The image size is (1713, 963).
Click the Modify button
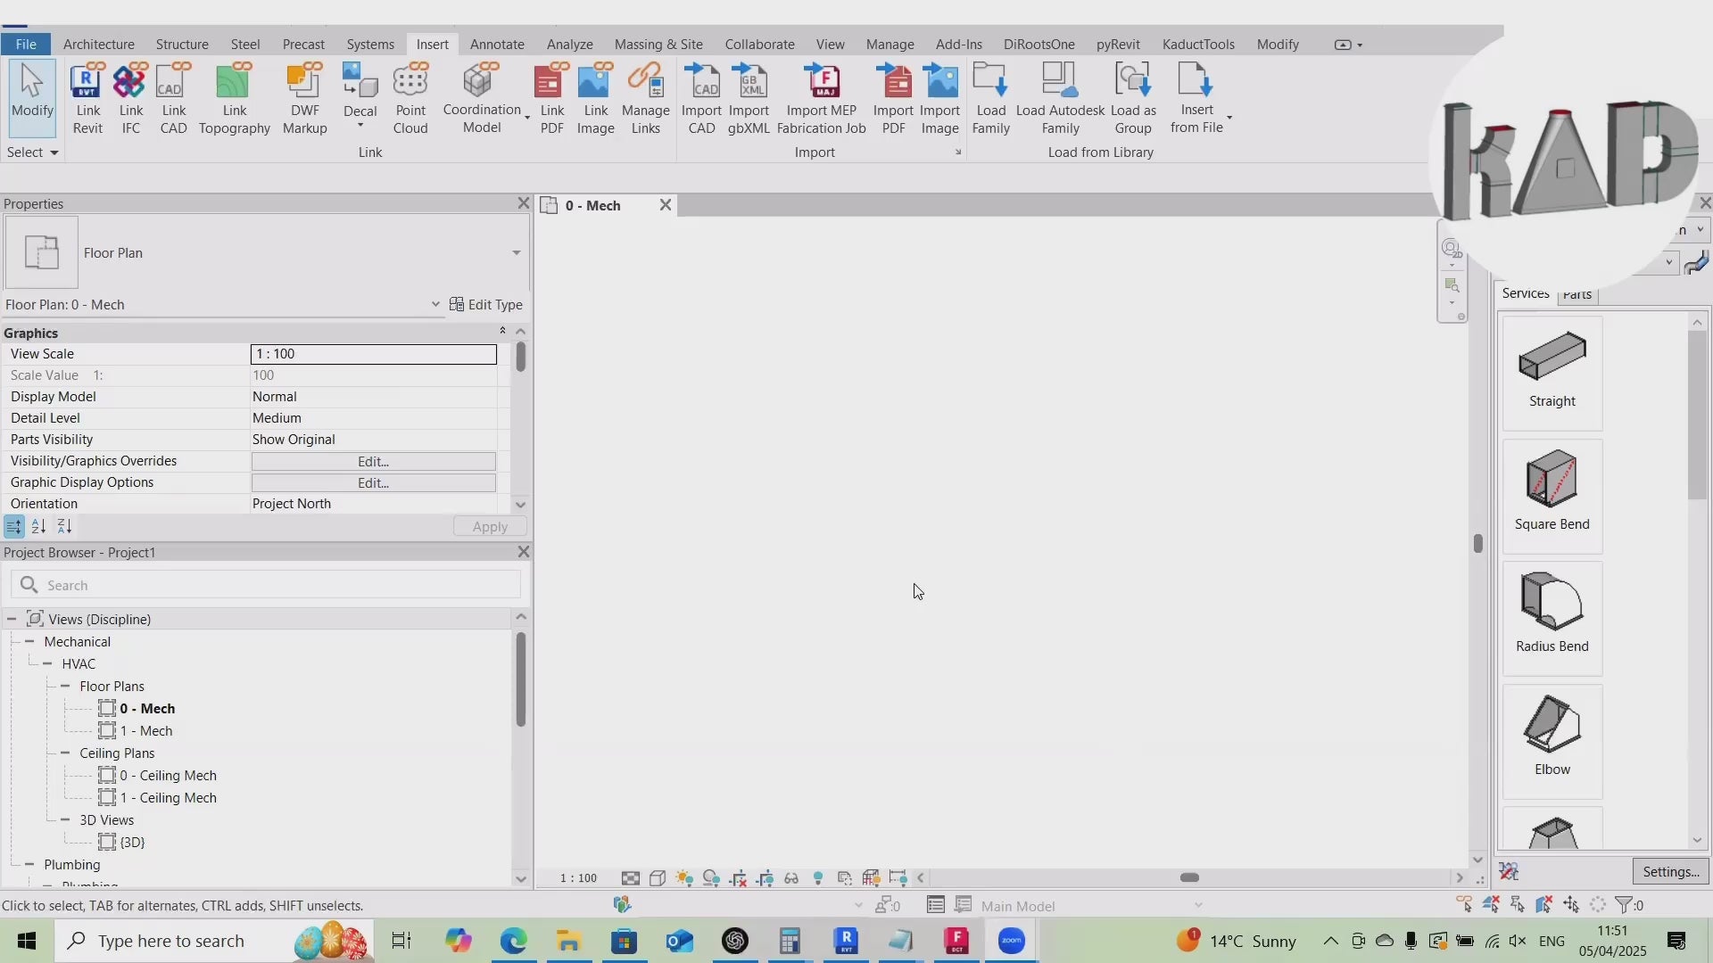coord(32,97)
